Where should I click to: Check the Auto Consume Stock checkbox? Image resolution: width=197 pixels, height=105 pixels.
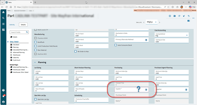(x=116, y=45)
